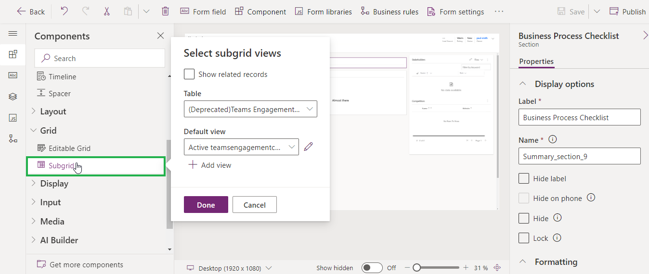Click the fit-to-width icon beside zoom
Image resolution: width=649 pixels, height=274 pixels.
point(497,268)
